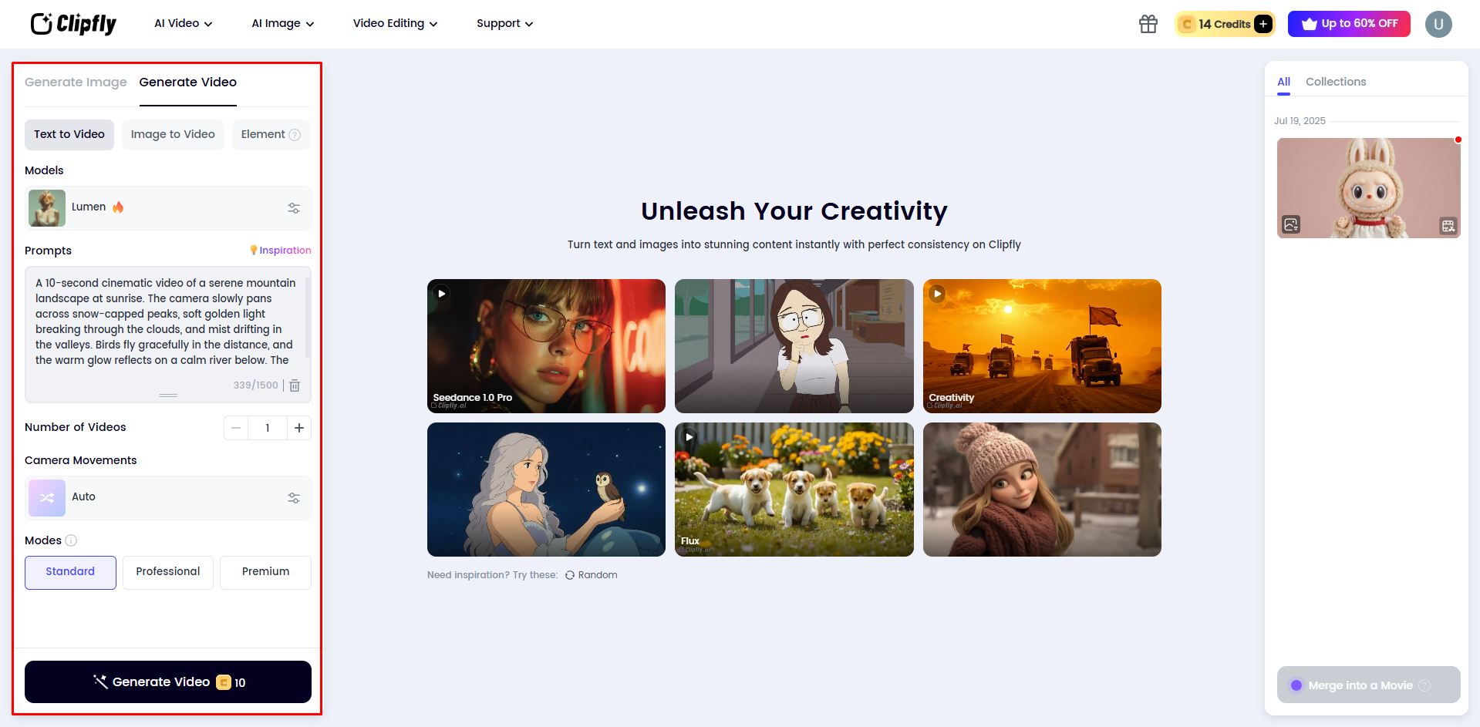Open the gift box rewards icon
Image resolution: width=1480 pixels, height=727 pixels.
[1148, 24]
